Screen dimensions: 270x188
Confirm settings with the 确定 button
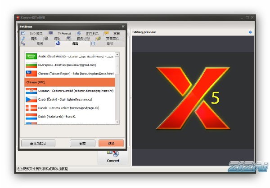pos(82,143)
